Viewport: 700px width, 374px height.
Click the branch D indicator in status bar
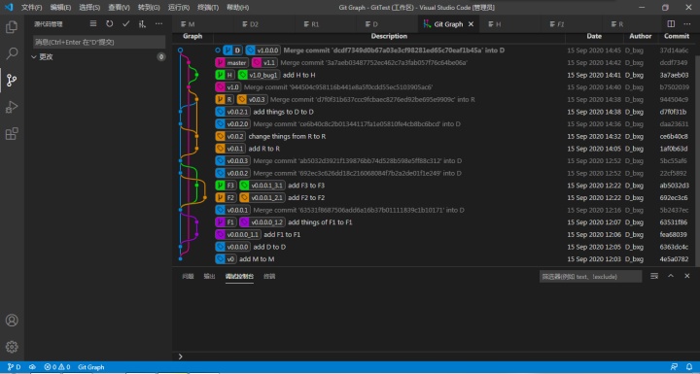14,367
